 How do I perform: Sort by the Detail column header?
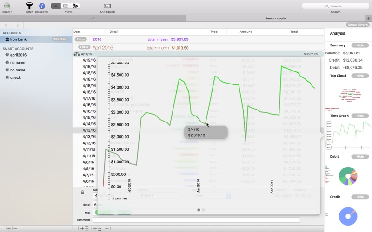click(114, 32)
